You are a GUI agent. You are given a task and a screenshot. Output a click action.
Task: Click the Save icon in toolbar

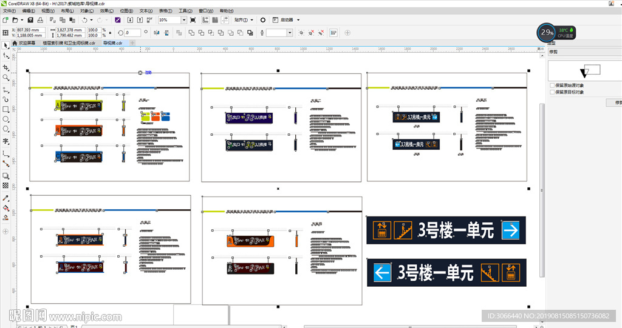(31, 20)
